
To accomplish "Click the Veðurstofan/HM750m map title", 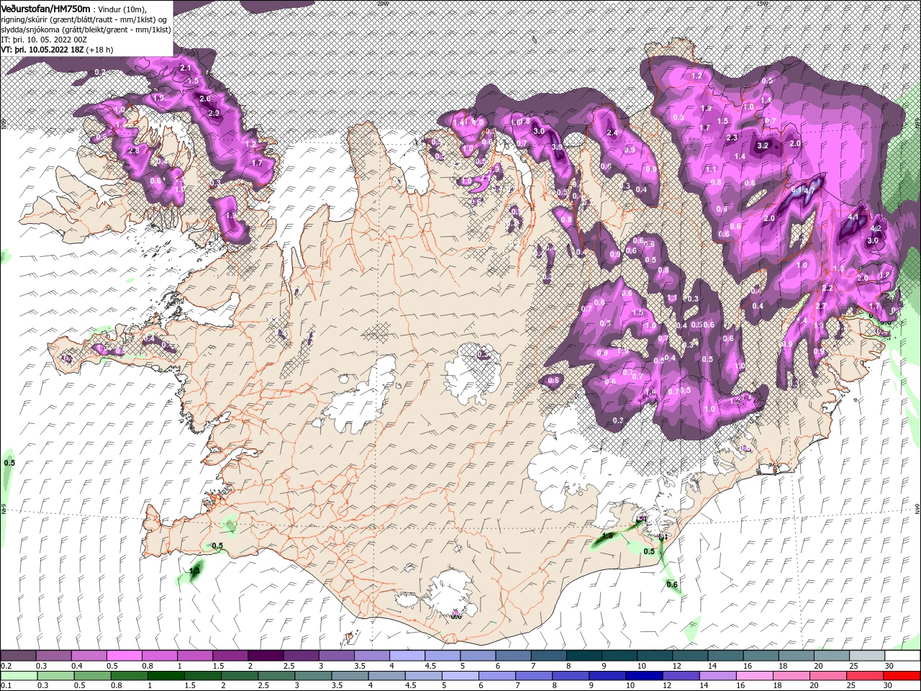I will tap(45, 8).
